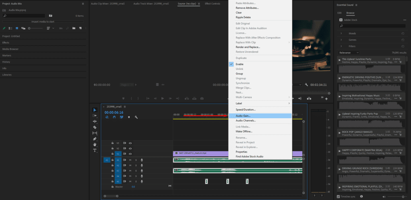The height and width of the screenshot is (200, 411).
Task: Open Project panel hamburger menu
Action: [83, 4]
